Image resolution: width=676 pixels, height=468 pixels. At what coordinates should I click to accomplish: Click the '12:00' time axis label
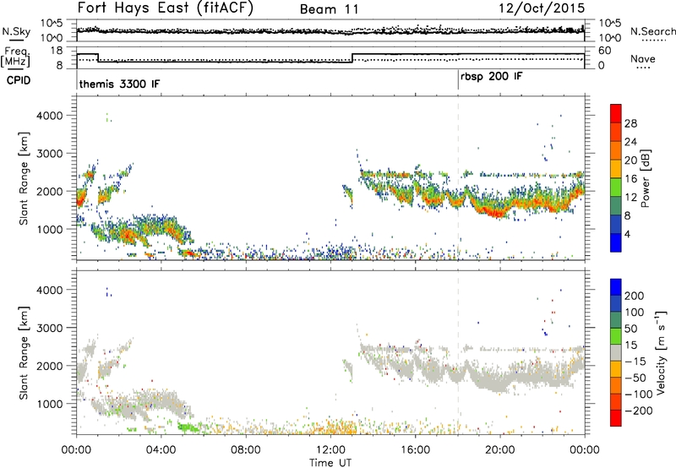330,450
